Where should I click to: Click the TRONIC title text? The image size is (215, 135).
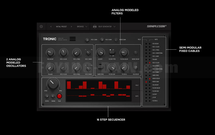50,39
